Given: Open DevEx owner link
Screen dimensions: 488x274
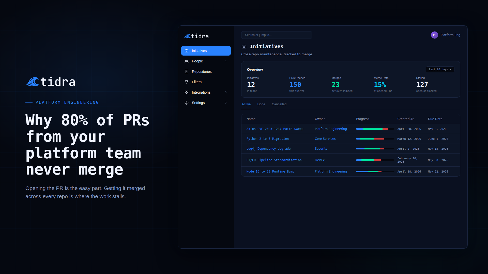Looking at the screenshot, I should click(319, 160).
